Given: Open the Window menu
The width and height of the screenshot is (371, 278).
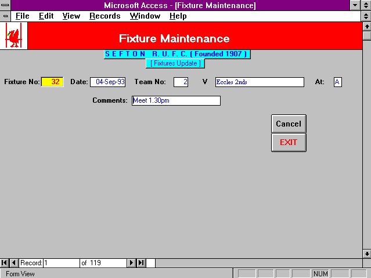Looking at the screenshot, I should point(145,16).
